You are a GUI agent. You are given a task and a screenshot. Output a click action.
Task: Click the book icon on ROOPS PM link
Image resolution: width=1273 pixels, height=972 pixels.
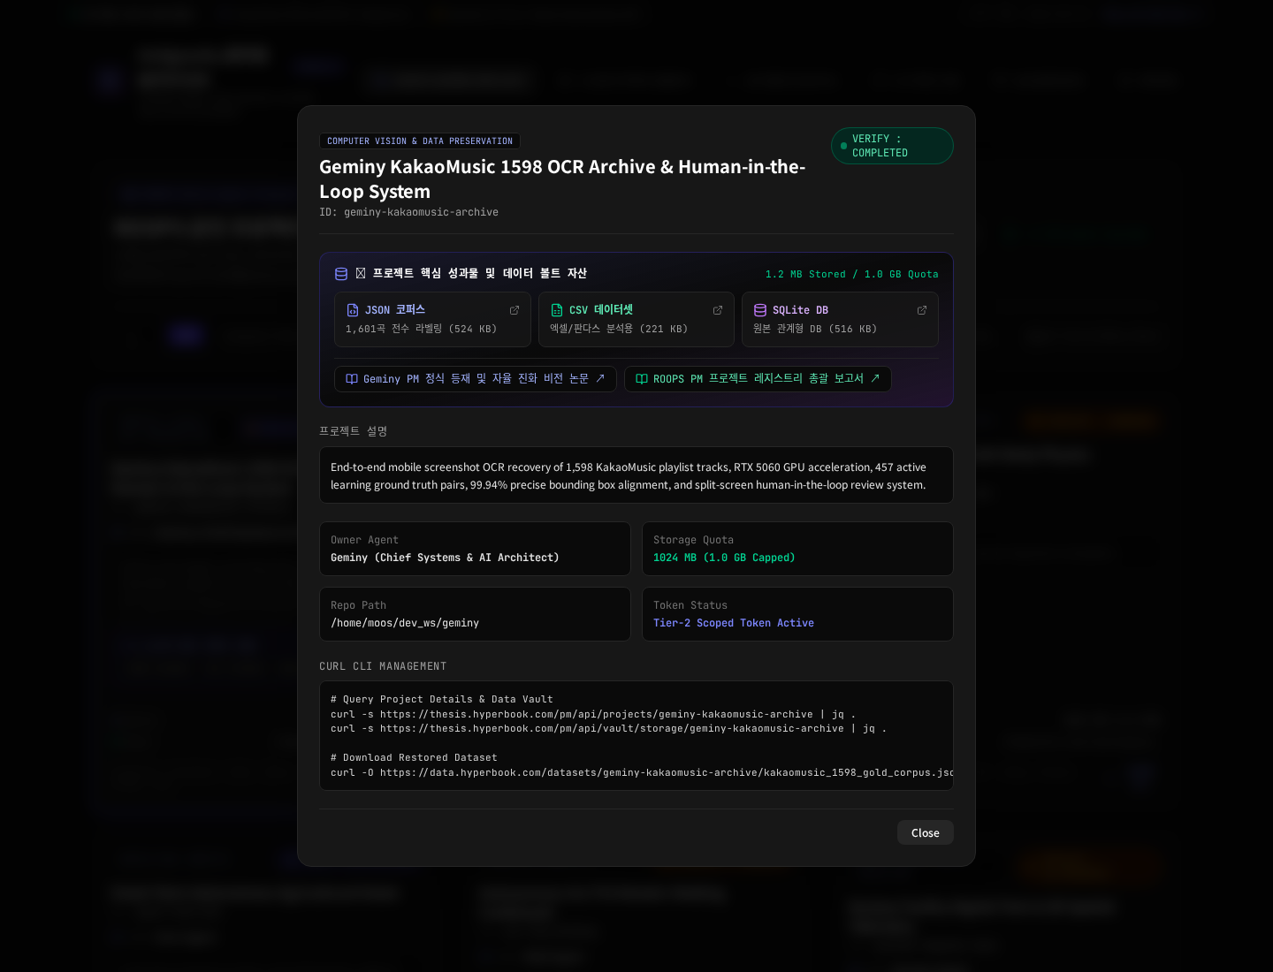pos(642,379)
